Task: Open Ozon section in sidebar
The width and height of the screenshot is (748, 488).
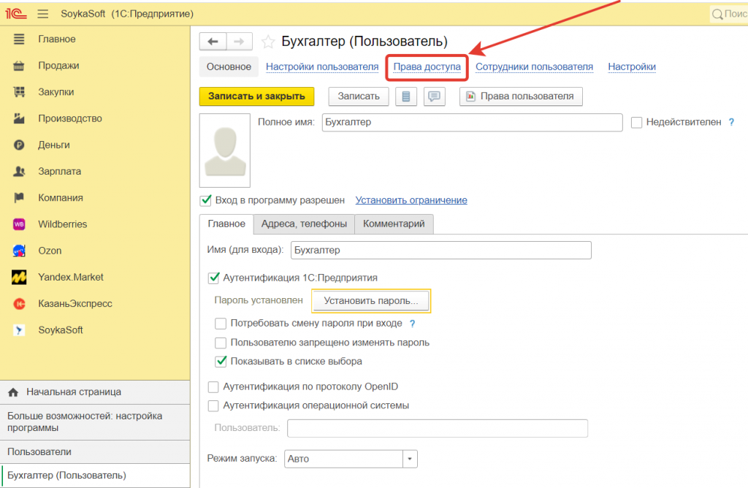Action: click(50, 251)
